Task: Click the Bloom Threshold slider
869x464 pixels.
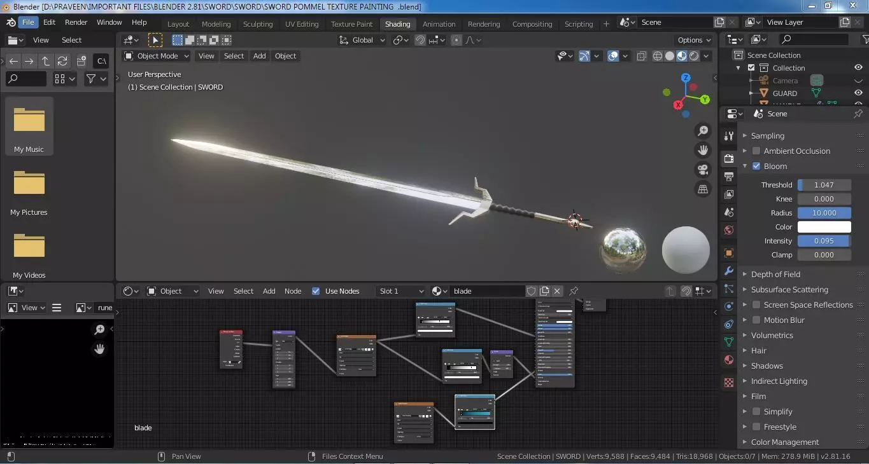Action: (x=824, y=185)
